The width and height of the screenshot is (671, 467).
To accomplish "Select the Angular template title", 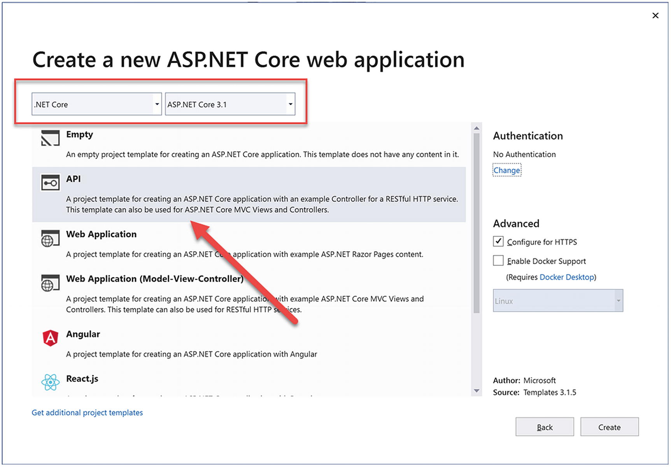I will [x=83, y=334].
